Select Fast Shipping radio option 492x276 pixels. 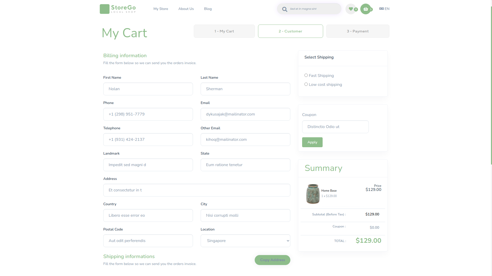click(306, 75)
